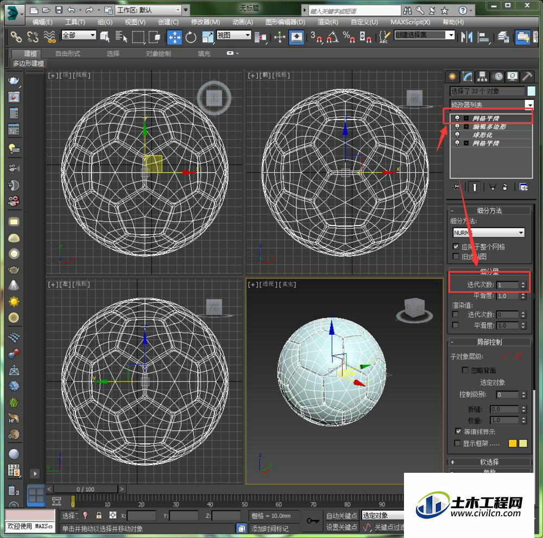Click the Unlink selection tool
The height and width of the screenshot is (538, 543).
33,37
